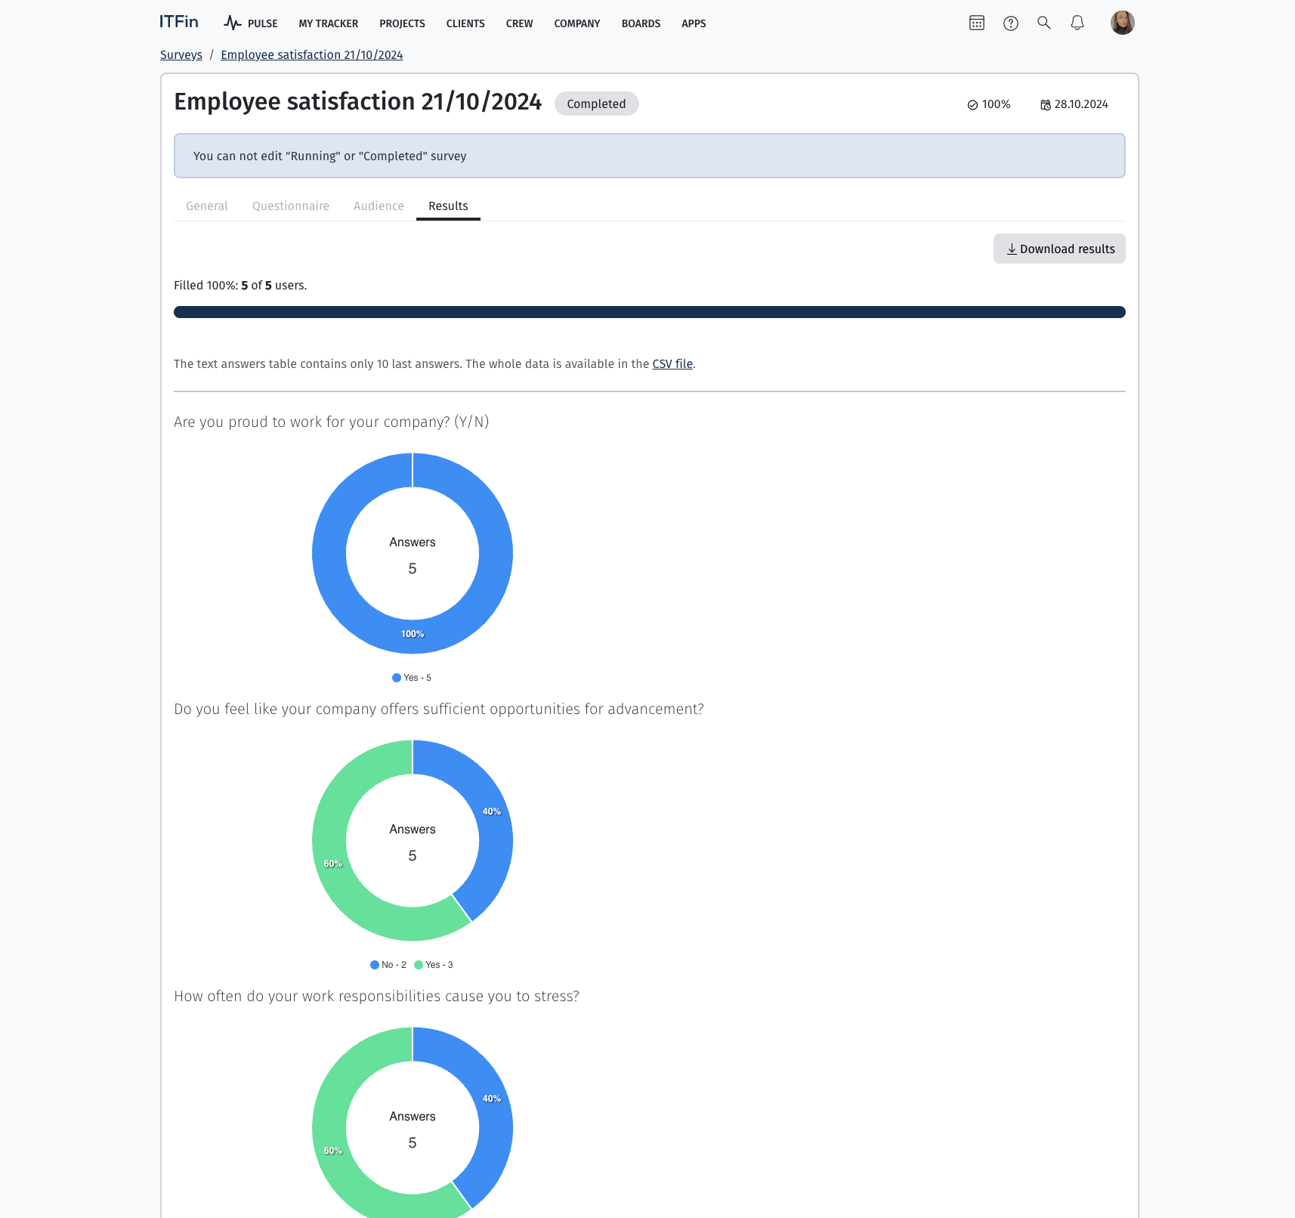Open My Tracker menu

[329, 23]
